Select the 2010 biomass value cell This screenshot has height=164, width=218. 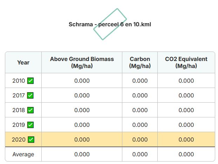[x=82, y=81]
